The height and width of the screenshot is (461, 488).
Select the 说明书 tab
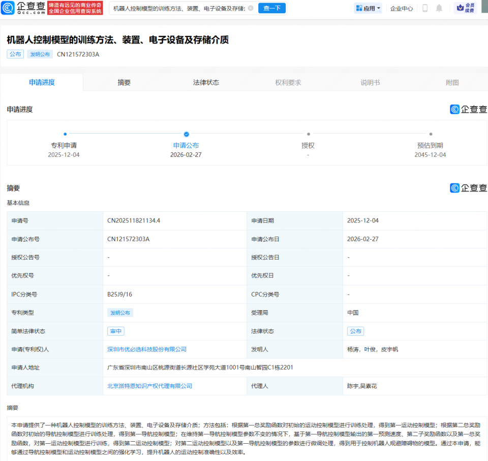[369, 82]
